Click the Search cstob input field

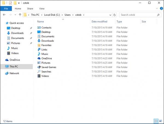coord(138,15)
